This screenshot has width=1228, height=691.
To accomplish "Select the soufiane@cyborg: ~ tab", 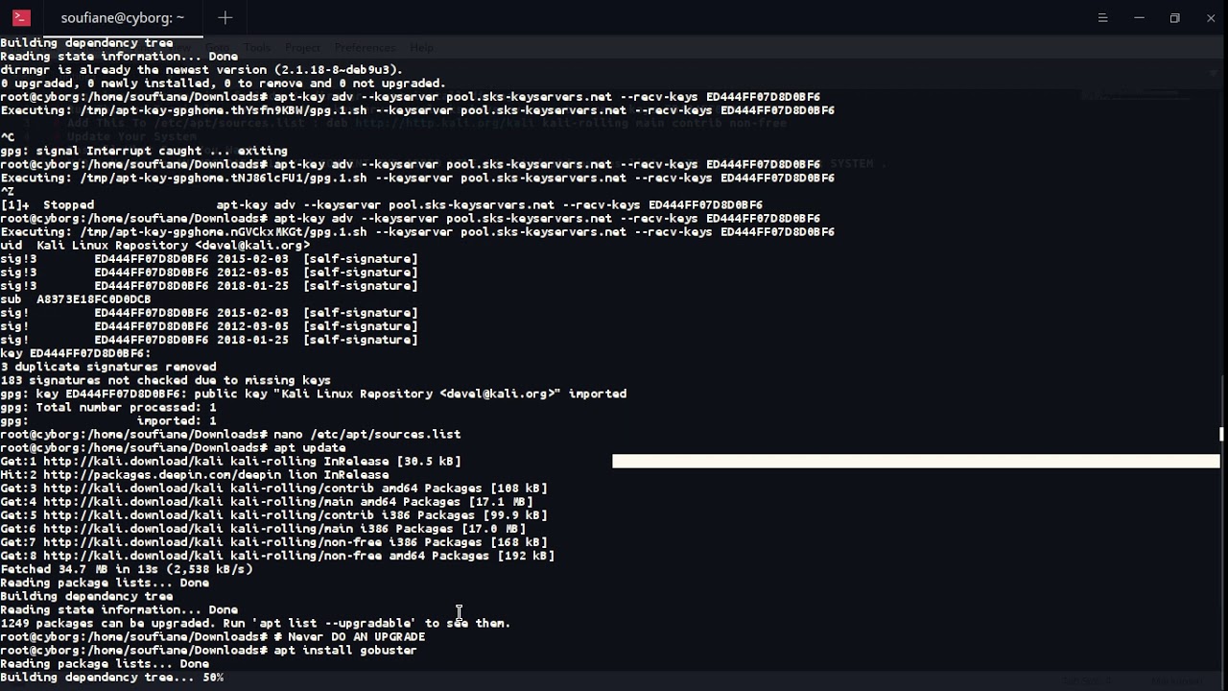I will pos(122,17).
